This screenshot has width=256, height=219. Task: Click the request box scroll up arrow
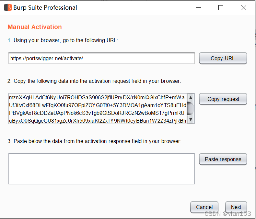pos(191,97)
